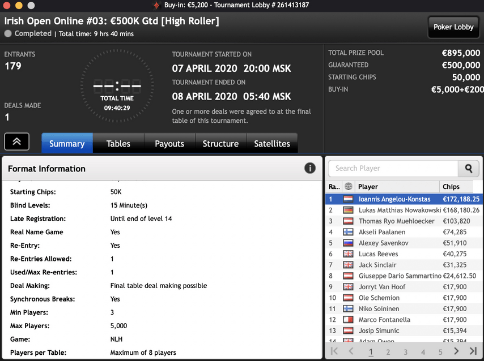Open the Payouts tab
484x361 pixels.
click(169, 143)
